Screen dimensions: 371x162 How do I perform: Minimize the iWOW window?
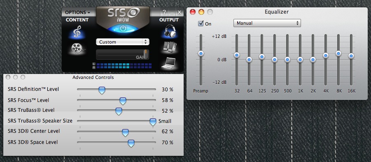pyautogui.click(x=172, y=12)
